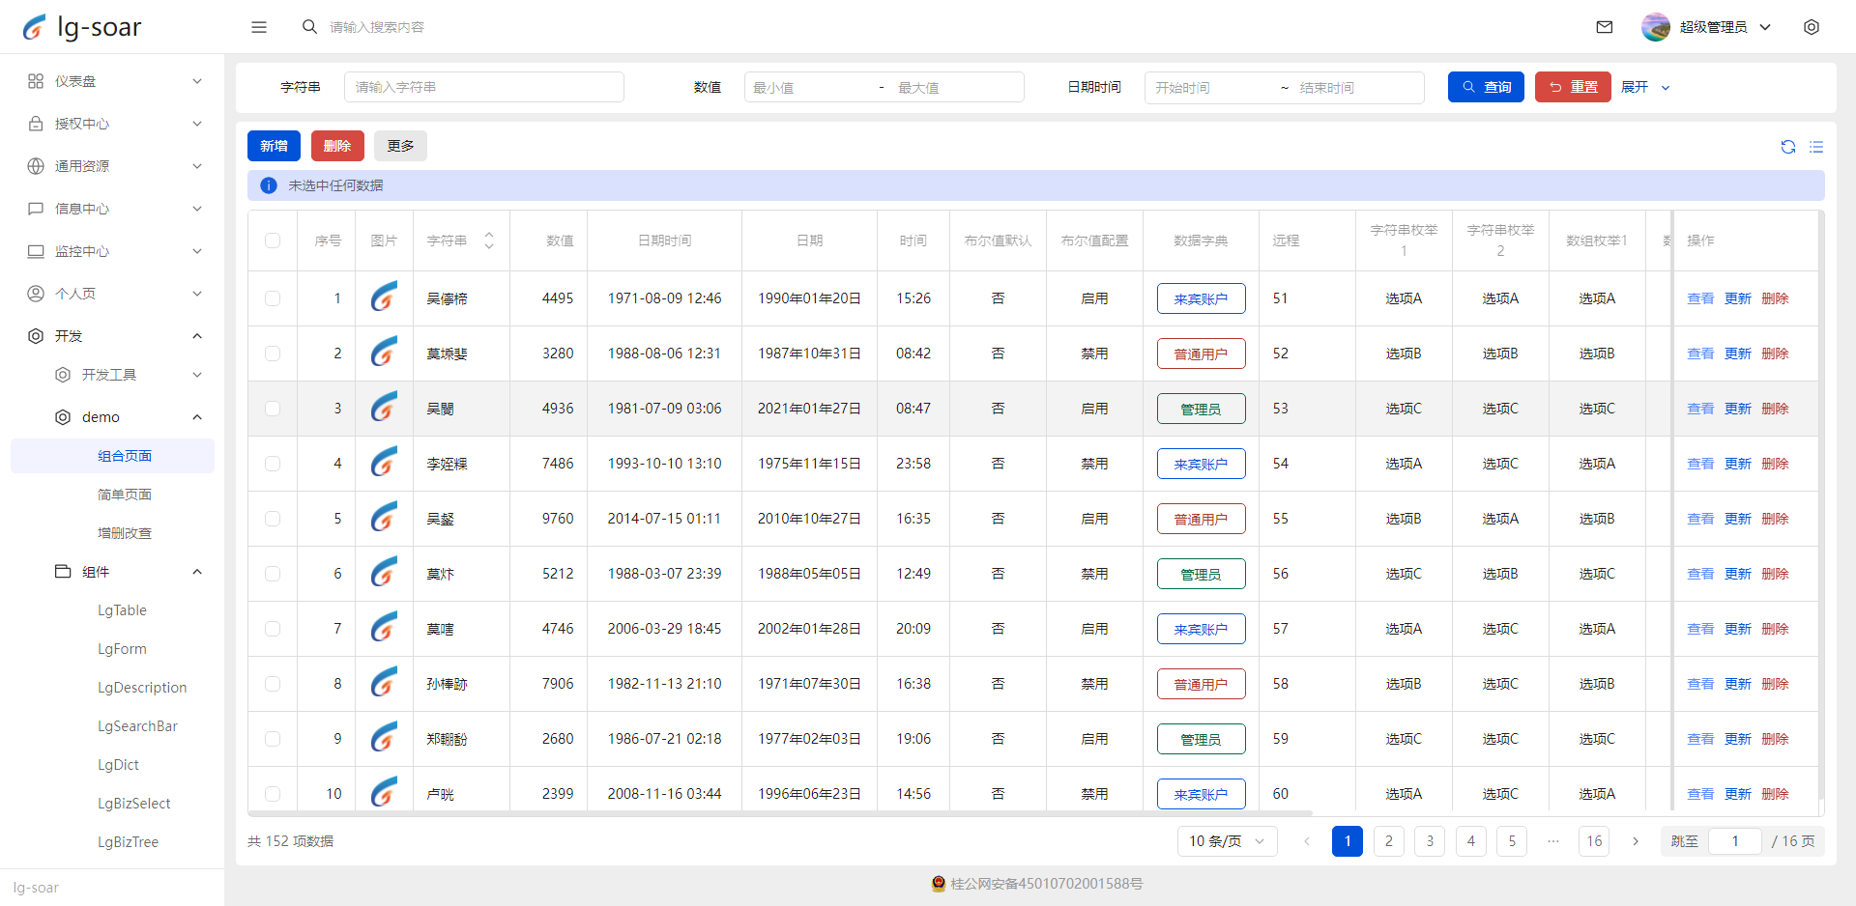Expand the 仪表盘 menu chevron

(197, 81)
